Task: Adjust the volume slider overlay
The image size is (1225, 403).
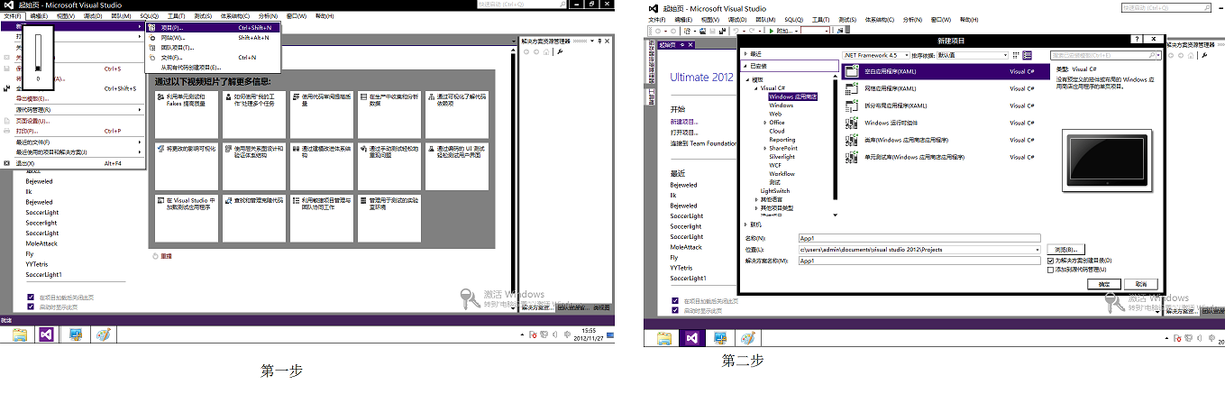Action: click(38, 54)
